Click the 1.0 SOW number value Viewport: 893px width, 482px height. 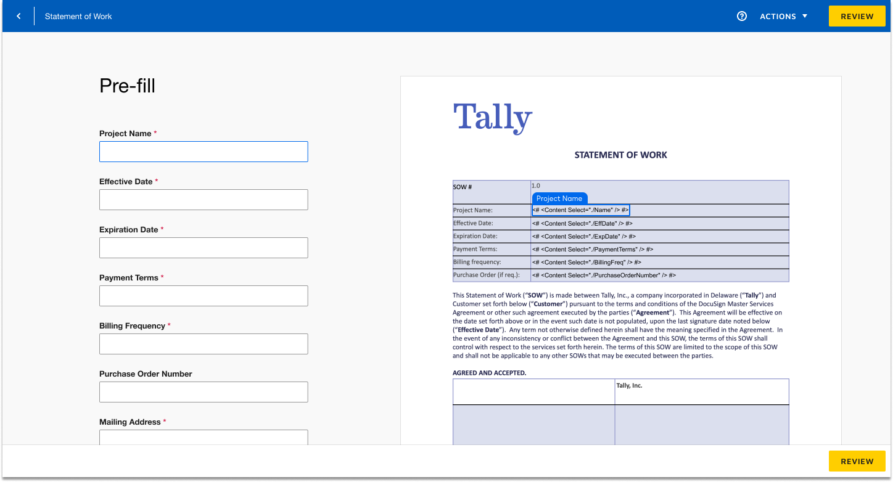[x=535, y=186]
